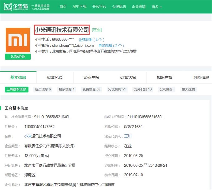Click the Xiaomi MI logo thumbnail
212x190 pixels.
(18, 39)
